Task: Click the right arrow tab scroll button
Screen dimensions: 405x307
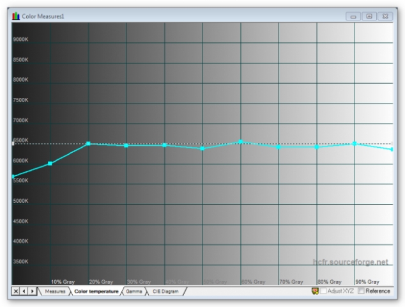Action: (x=32, y=291)
